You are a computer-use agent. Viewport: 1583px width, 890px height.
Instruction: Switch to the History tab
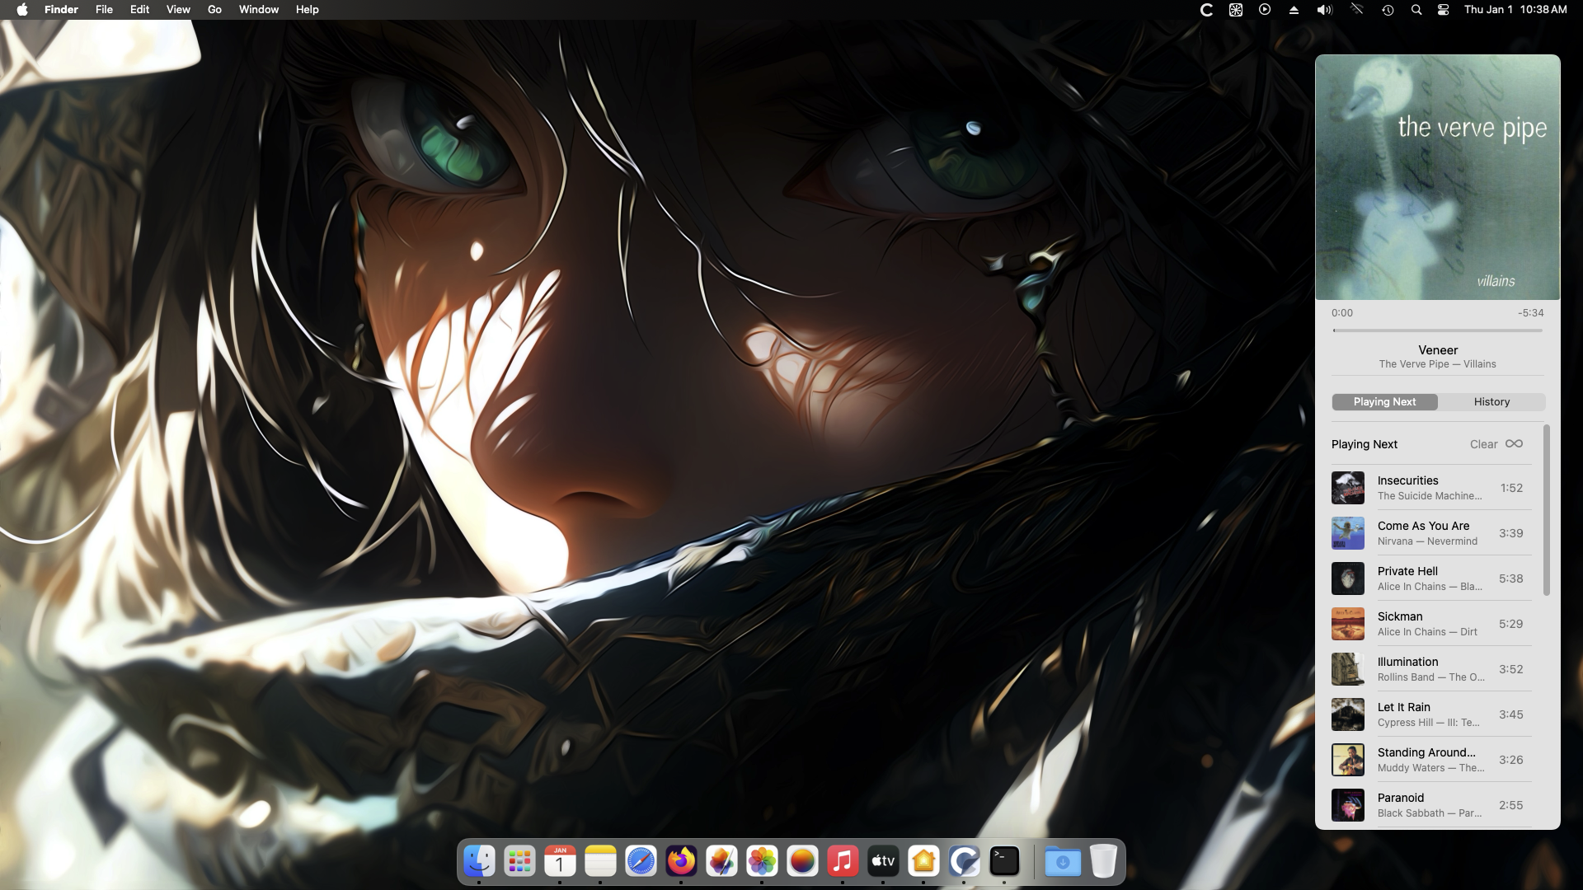coord(1491,401)
